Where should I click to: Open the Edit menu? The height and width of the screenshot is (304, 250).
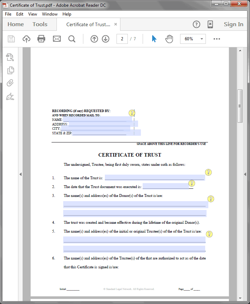pos(20,14)
